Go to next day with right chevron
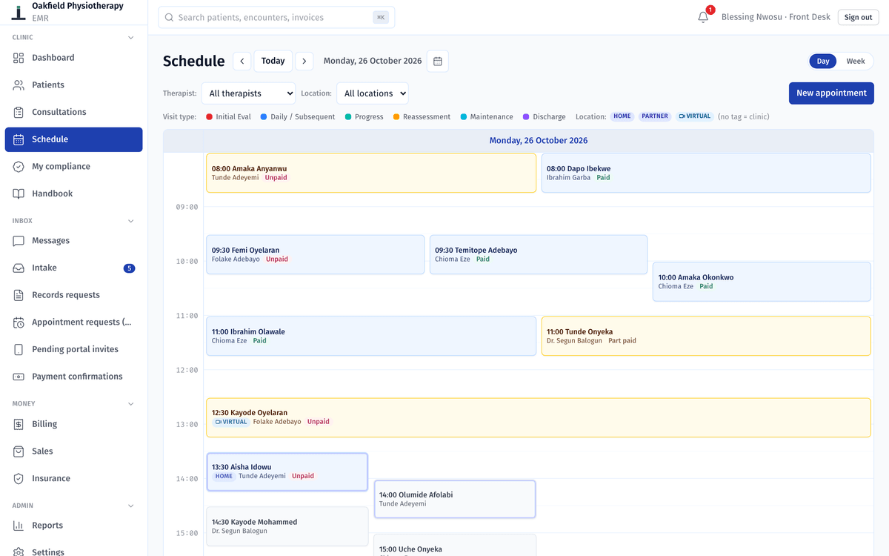The image size is (889, 556). (304, 61)
